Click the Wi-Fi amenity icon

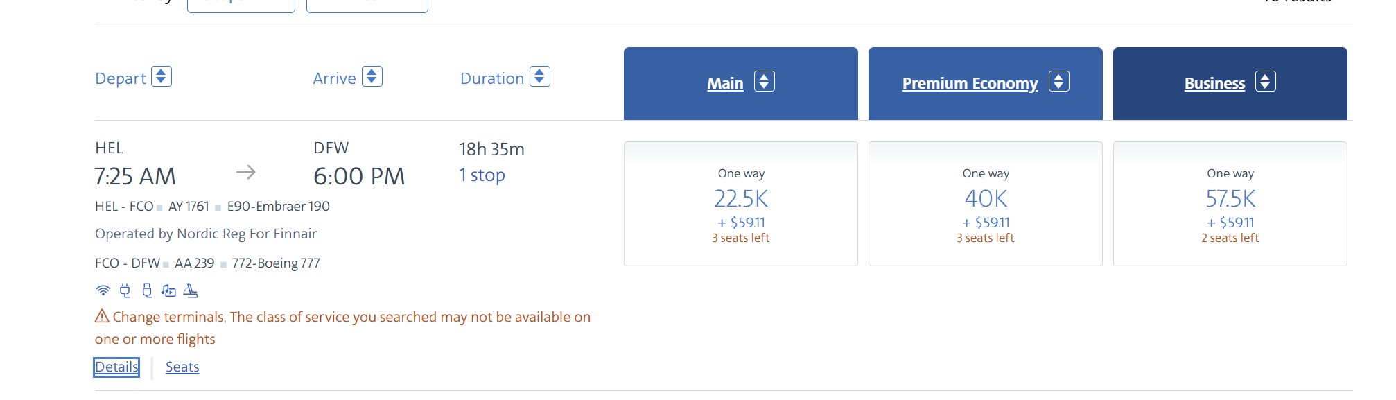click(x=103, y=290)
